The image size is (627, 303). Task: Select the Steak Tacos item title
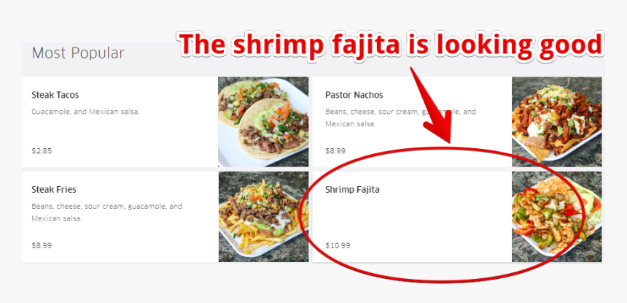(x=55, y=95)
